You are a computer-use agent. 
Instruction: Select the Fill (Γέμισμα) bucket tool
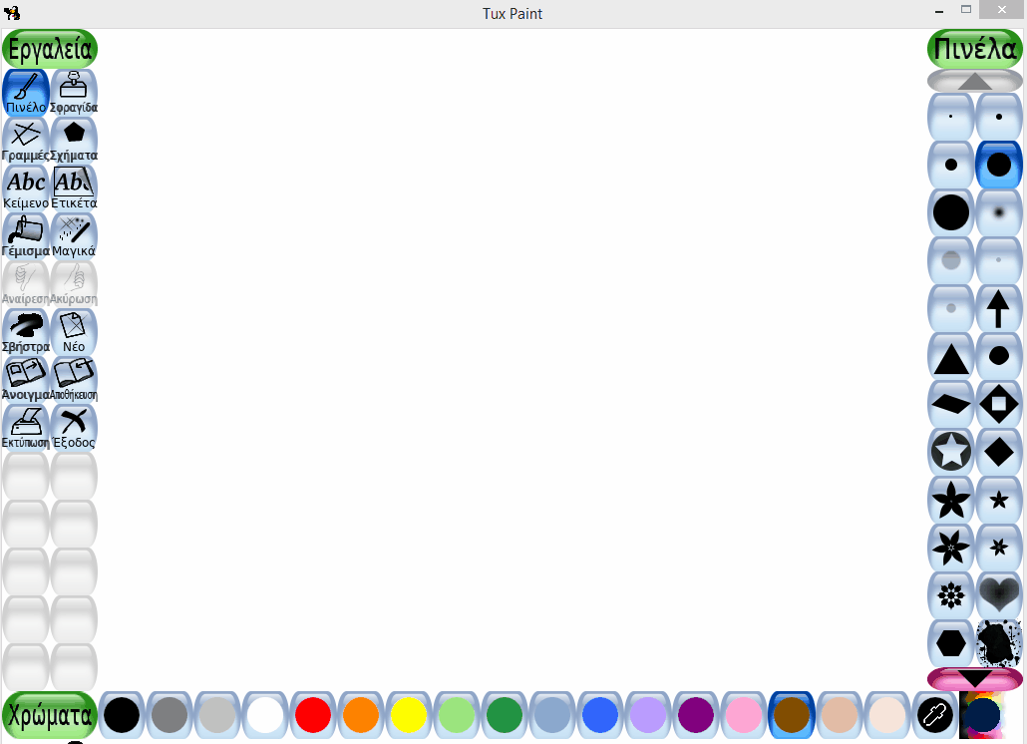[26, 235]
